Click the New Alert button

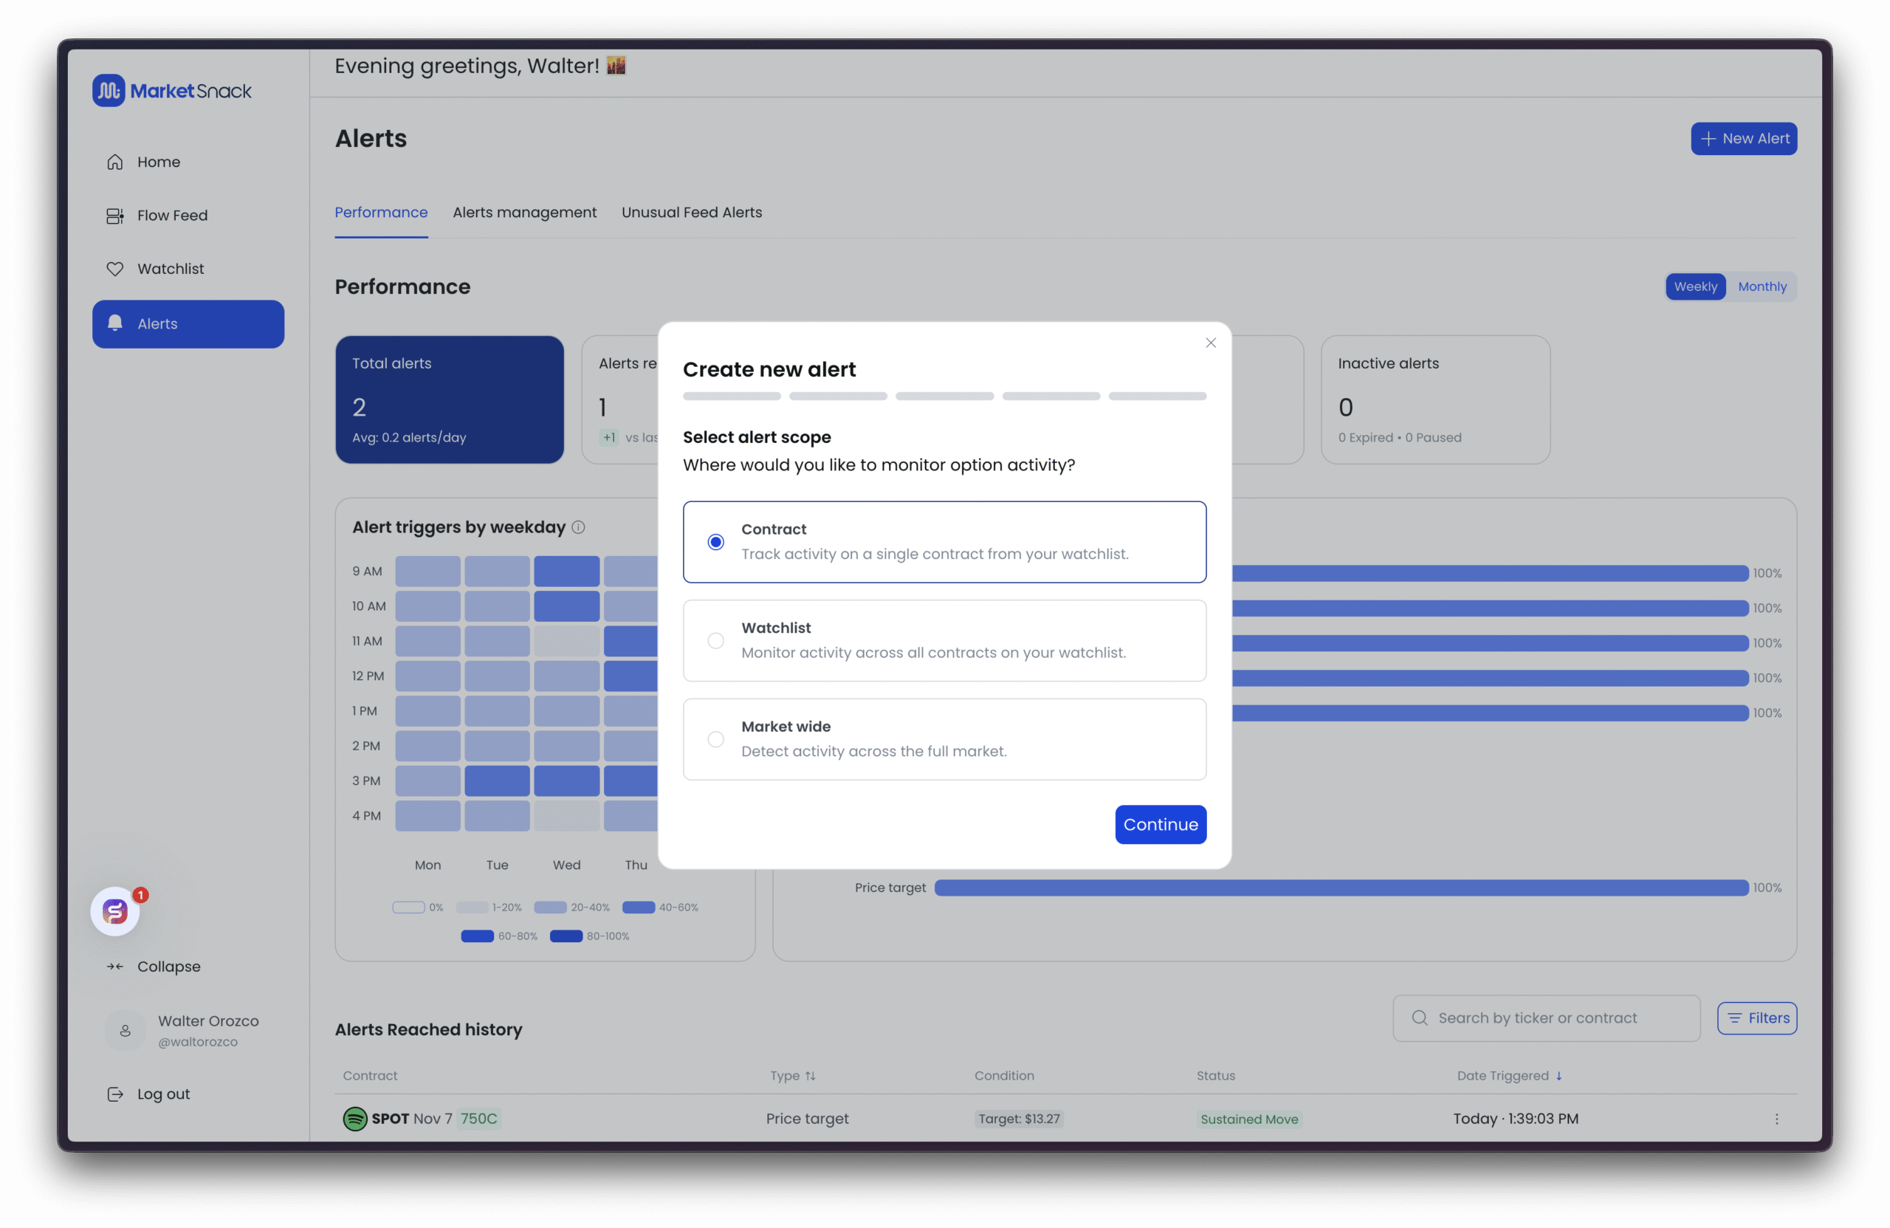[x=1743, y=139]
